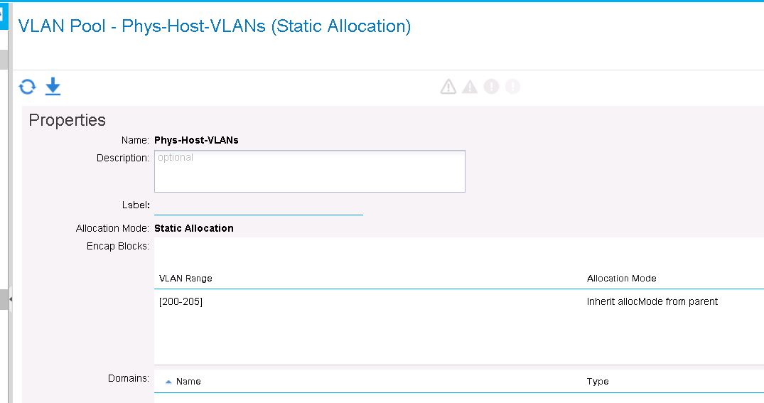Click the VLAN Pool page title
The height and width of the screenshot is (403, 764).
click(215, 26)
